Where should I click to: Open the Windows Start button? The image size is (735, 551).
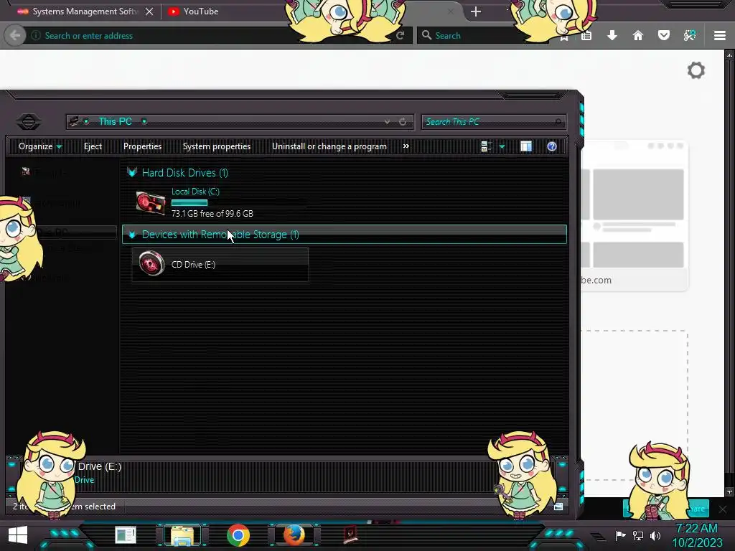[x=18, y=534]
